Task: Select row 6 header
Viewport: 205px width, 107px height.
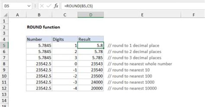Action: (x=4, y=51)
